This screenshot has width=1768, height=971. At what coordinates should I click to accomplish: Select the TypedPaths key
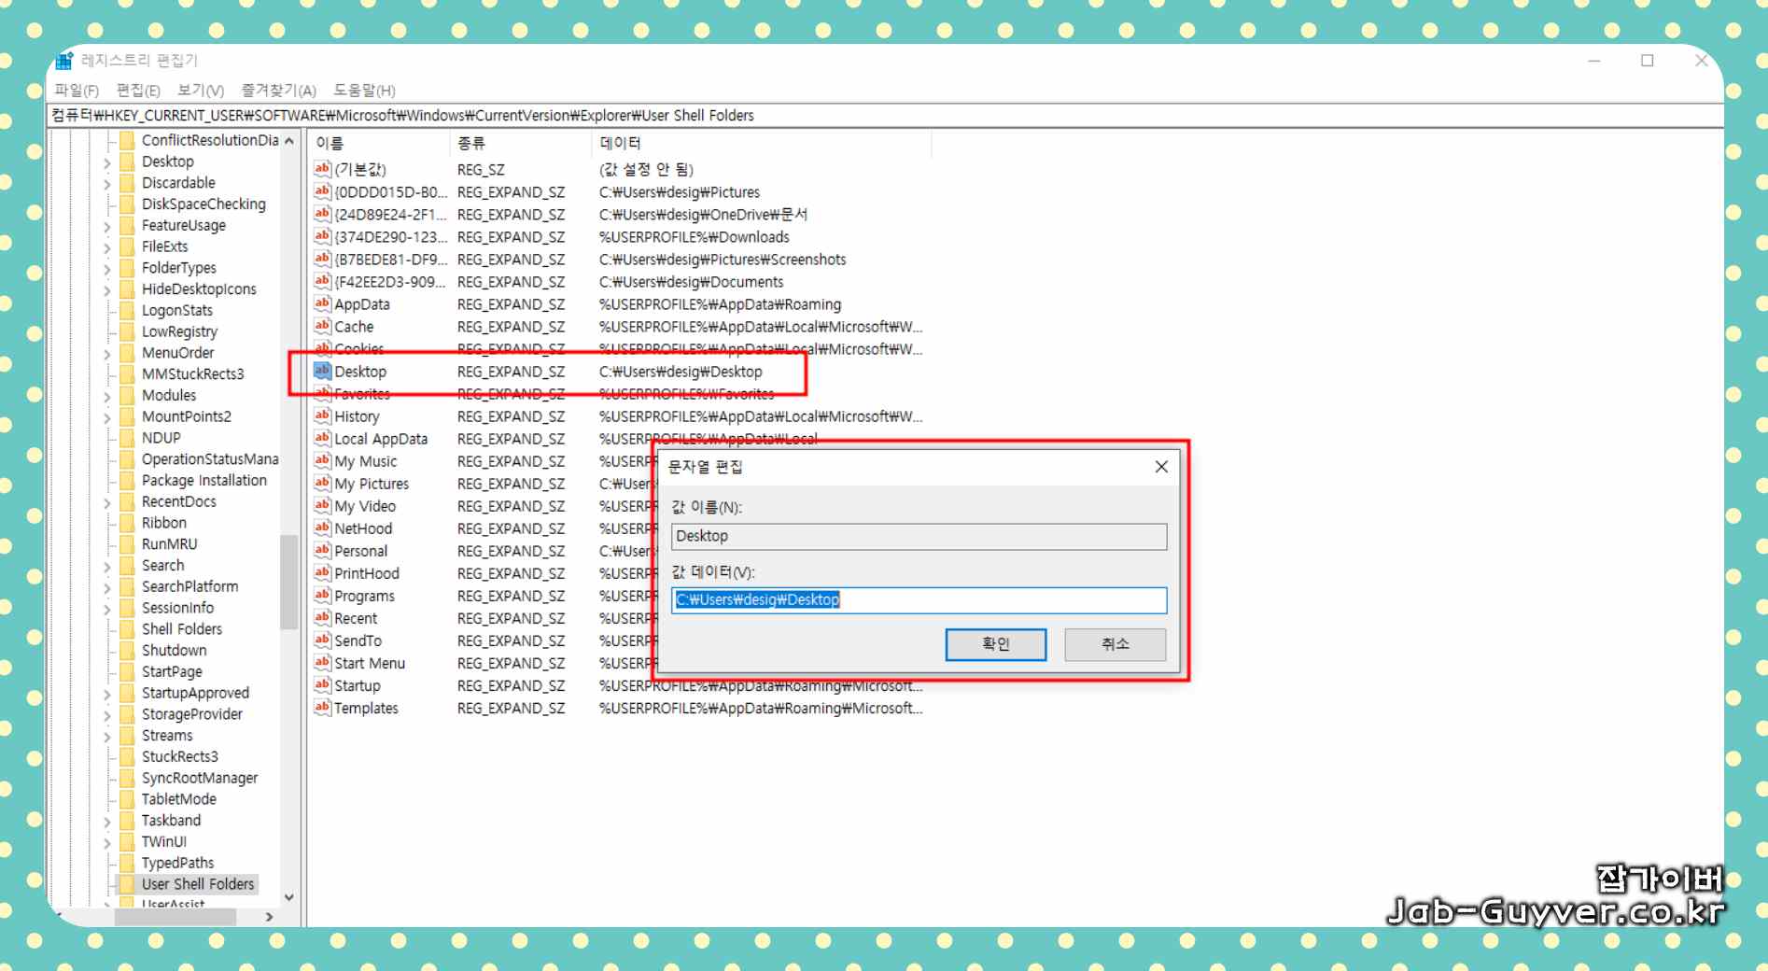point(177,863)
